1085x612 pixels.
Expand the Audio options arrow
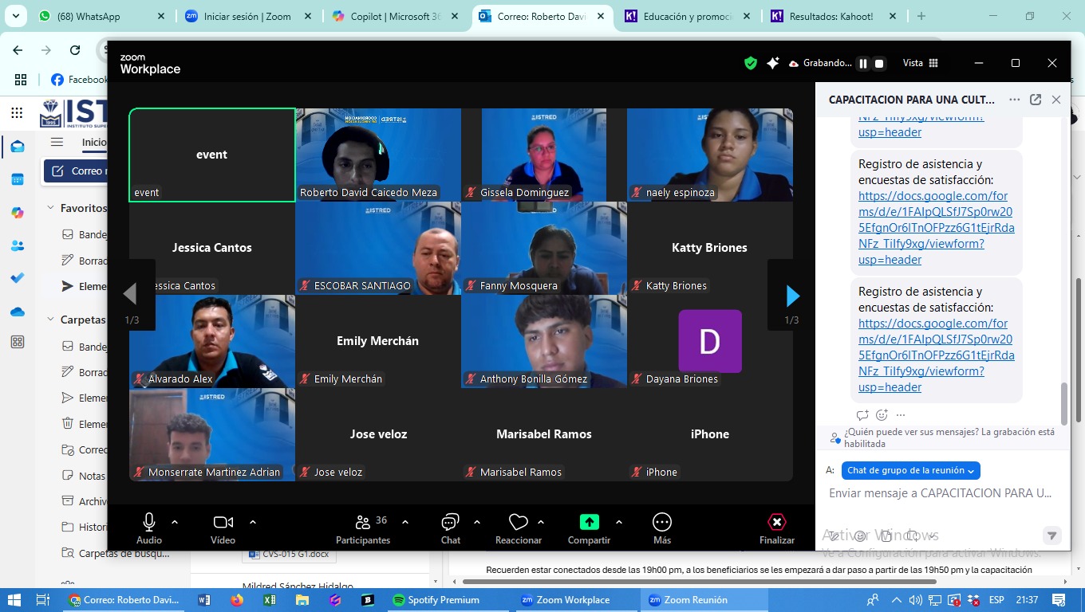click(175, 522)
